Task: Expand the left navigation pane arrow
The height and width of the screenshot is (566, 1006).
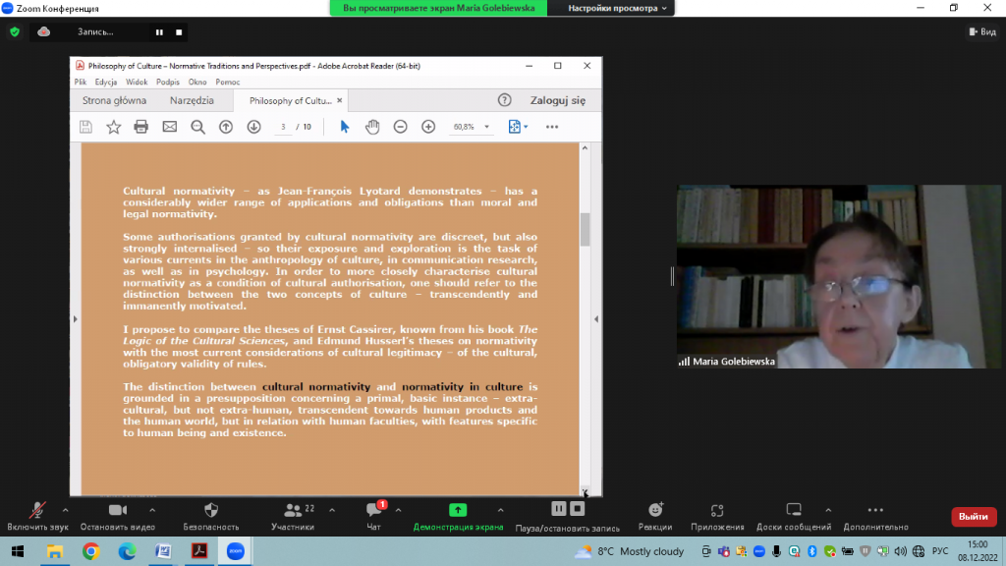Action: pos(75,319)
